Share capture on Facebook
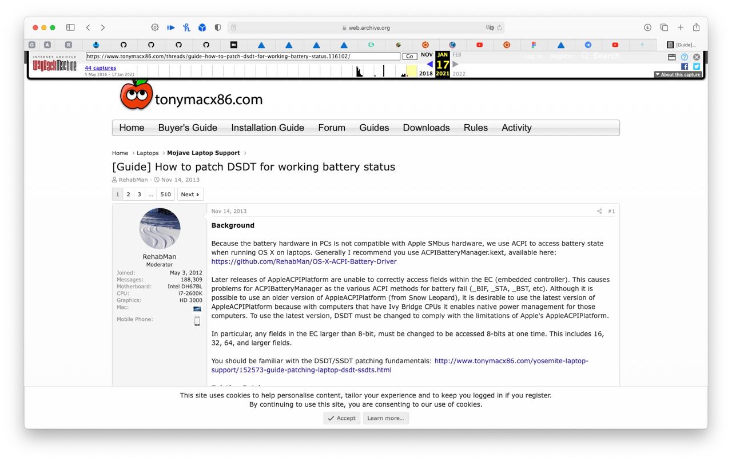This screenshot has height=461, width=732. (x=685, y=66)
